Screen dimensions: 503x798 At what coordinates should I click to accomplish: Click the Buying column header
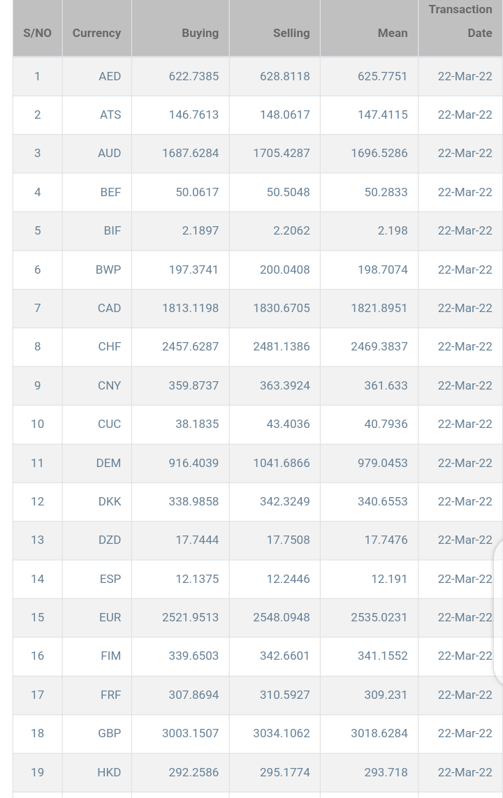coord(200,33)
